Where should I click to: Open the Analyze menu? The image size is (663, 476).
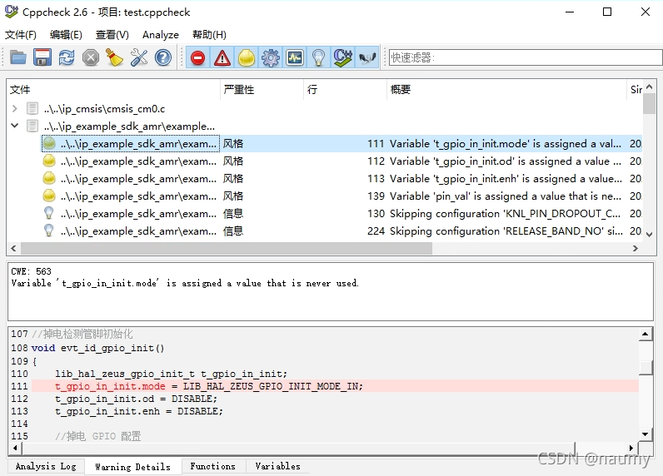(x=161, y=35)
